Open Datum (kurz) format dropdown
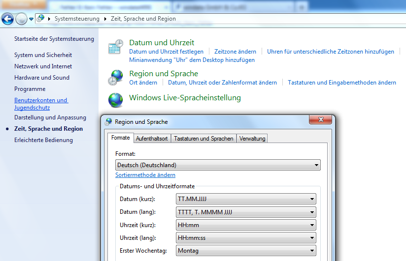This screenshot has width=406, height=261. (x=246, y=199)
